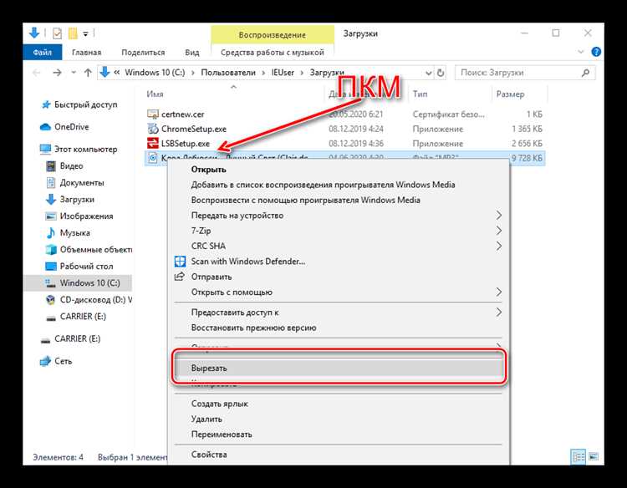Click the New folder icon in quick access toolbar
The width and height of the screenshot is (627, 488).
tap(73, 33)
